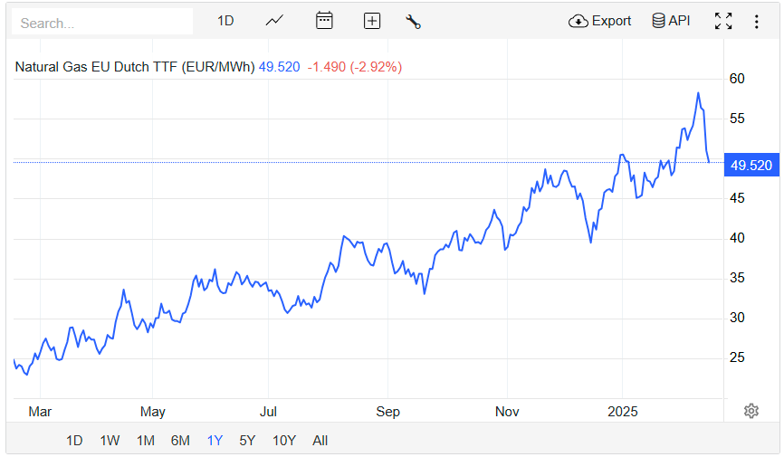
Task: Toggle fullscreen chart view
Action: pyautogui.click(x=723, y=21)
